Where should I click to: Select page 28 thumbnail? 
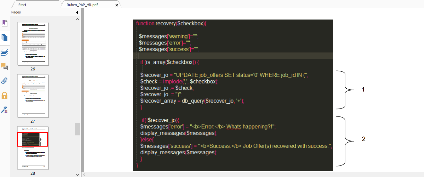tap(33, 148)
